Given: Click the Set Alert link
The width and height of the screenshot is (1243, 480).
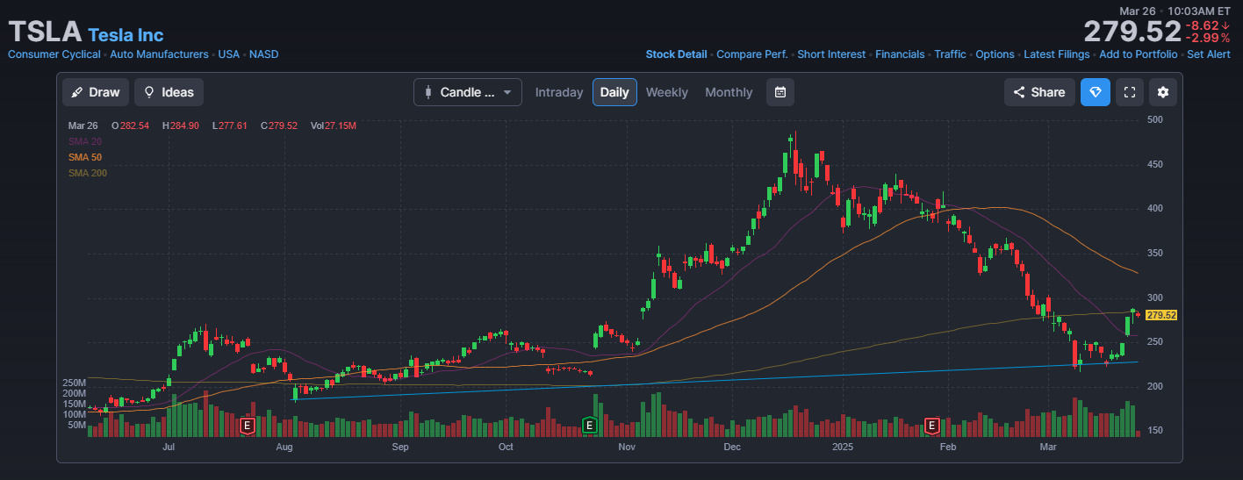Looking at the screenshot, I should (1209, 54).
